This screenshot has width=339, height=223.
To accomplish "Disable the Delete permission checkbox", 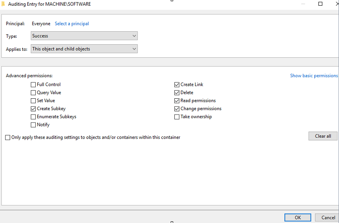I will click(x=177, y=93).
